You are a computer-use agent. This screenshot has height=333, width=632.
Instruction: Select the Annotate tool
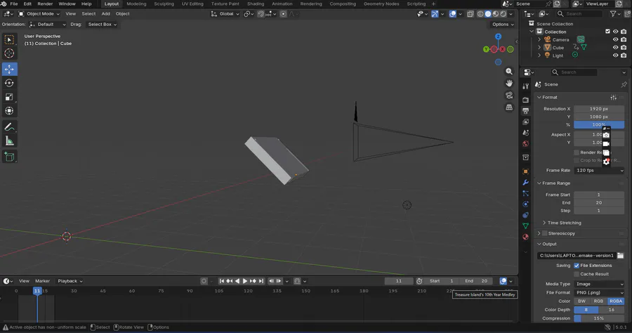[9, 127]
